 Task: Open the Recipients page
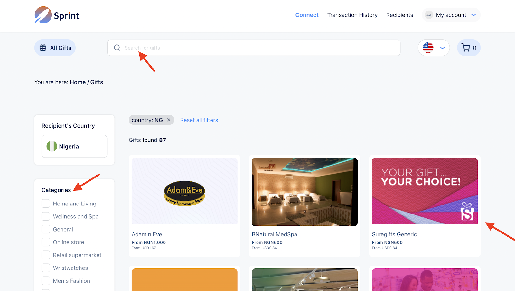coord(399,15)
